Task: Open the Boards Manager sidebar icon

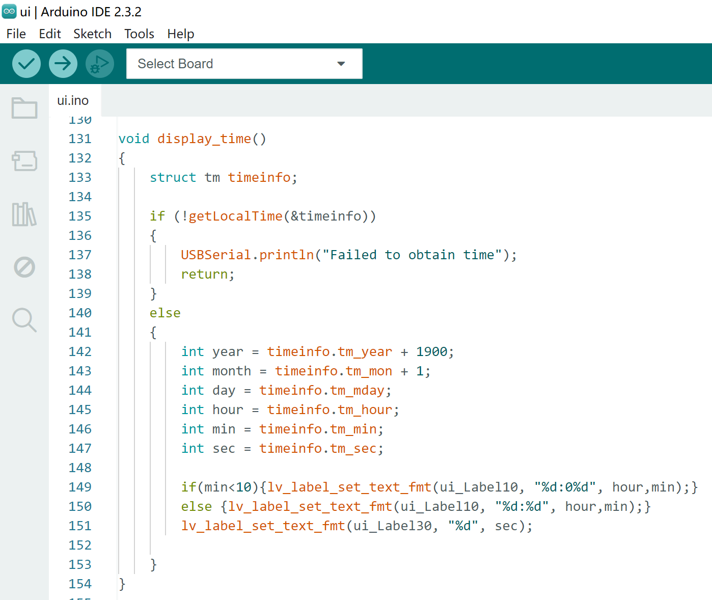Action: 24,161
